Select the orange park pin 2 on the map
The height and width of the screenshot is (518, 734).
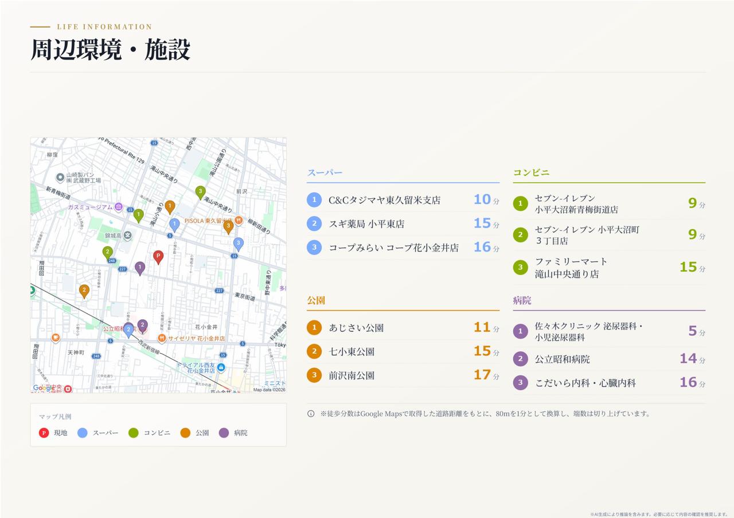(x=84, y=292)
